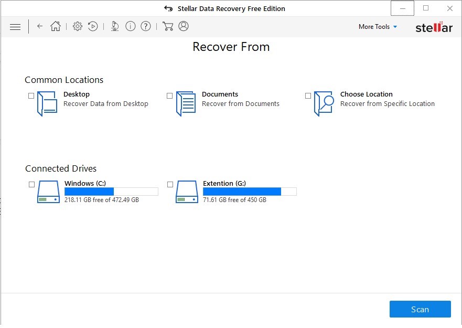Expand the More Tools dropdown
Viewport: 462px width, 328px height.
378,27
